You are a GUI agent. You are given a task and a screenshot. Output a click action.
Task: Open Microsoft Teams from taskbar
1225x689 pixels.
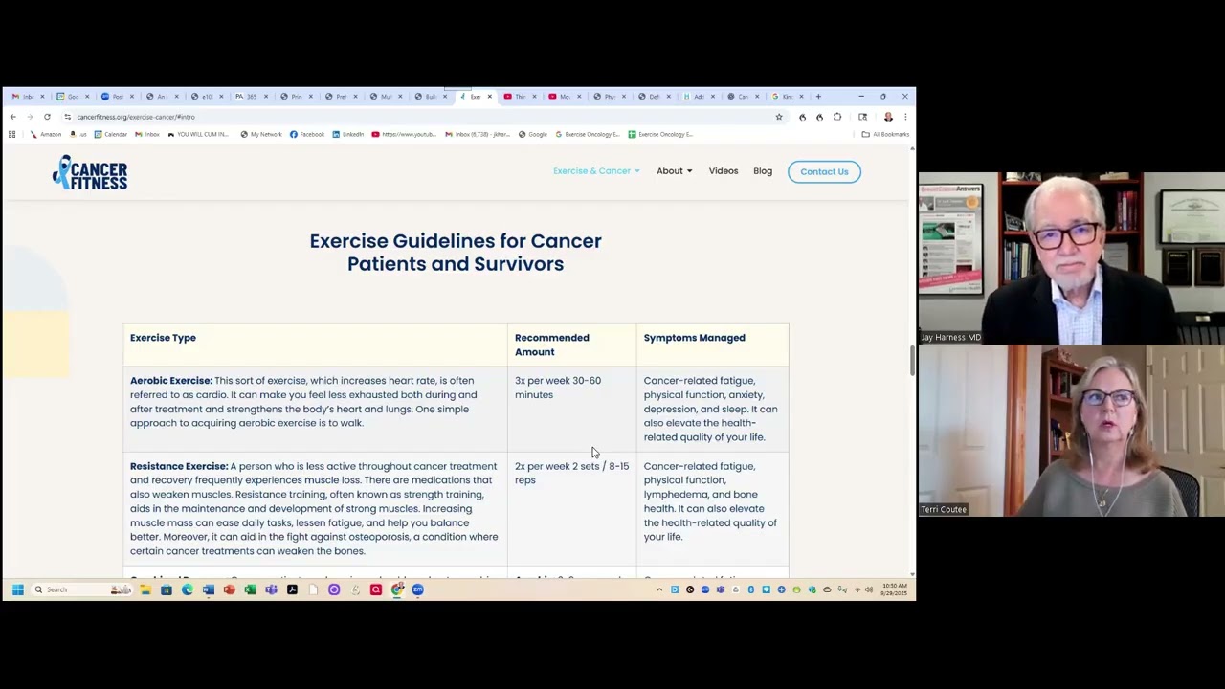pos(272,589)
